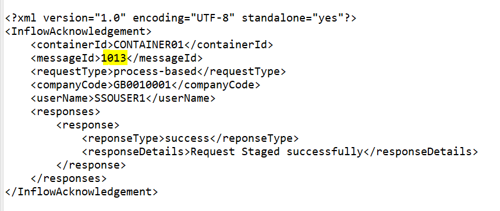Click the closing responses tag
Image resolution: width=500 pixels, height=211 pixels.
[69, 178]
